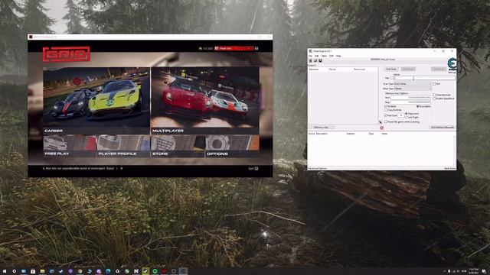Open Table Extras in Cheat Engine status bar
This screenshot has height=275, width=490.
pyautogui.click(x=450, y=169)
